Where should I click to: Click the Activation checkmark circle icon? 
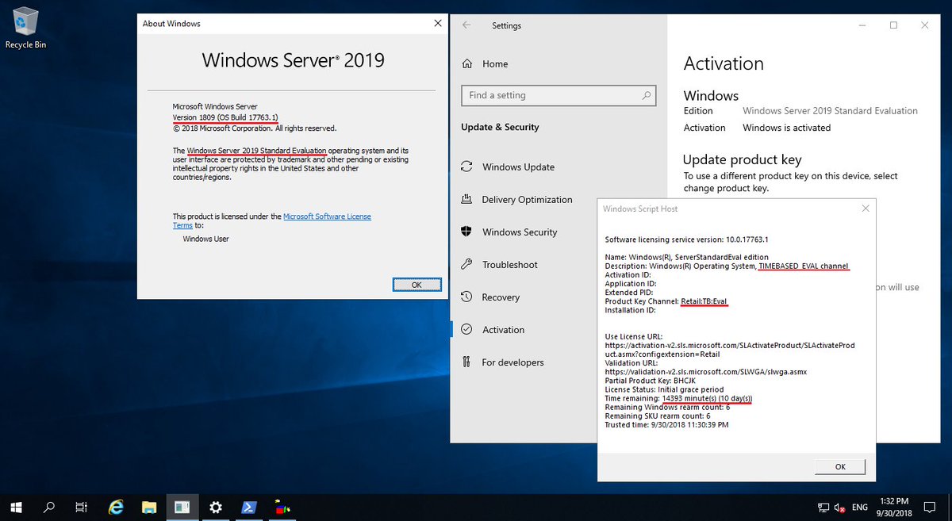466,330
